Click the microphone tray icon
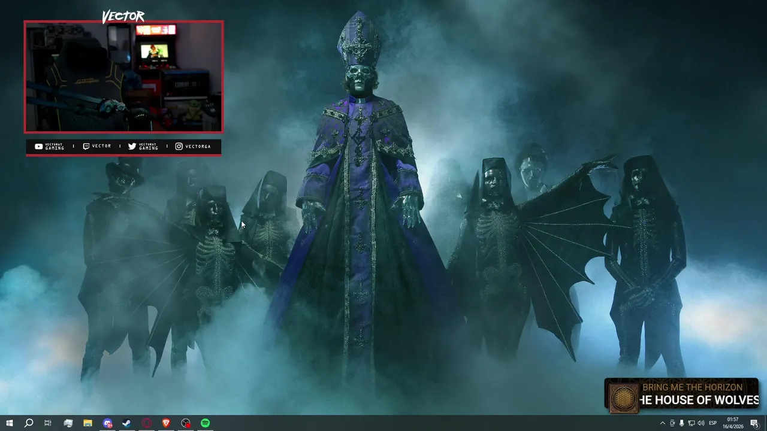This screenshot has width=767, height=431. click(681, 423)
